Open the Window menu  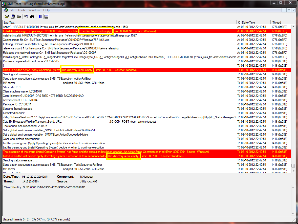tap(34, 10)
